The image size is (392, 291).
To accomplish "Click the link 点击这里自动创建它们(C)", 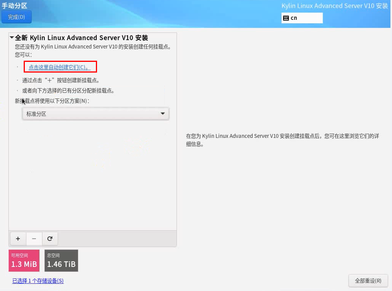I will pos(60,67).
